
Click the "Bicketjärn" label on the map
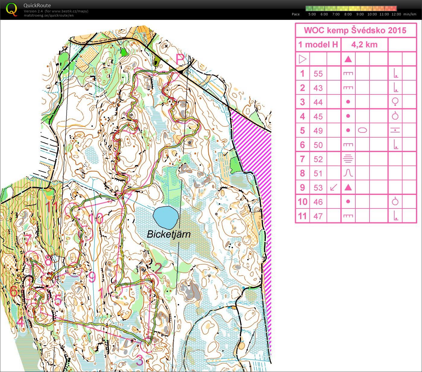coord(169,234)
